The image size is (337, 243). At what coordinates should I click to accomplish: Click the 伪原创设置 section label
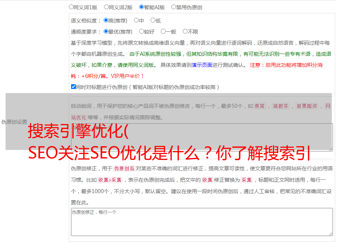pyautogui.click(x=14, y=122)
